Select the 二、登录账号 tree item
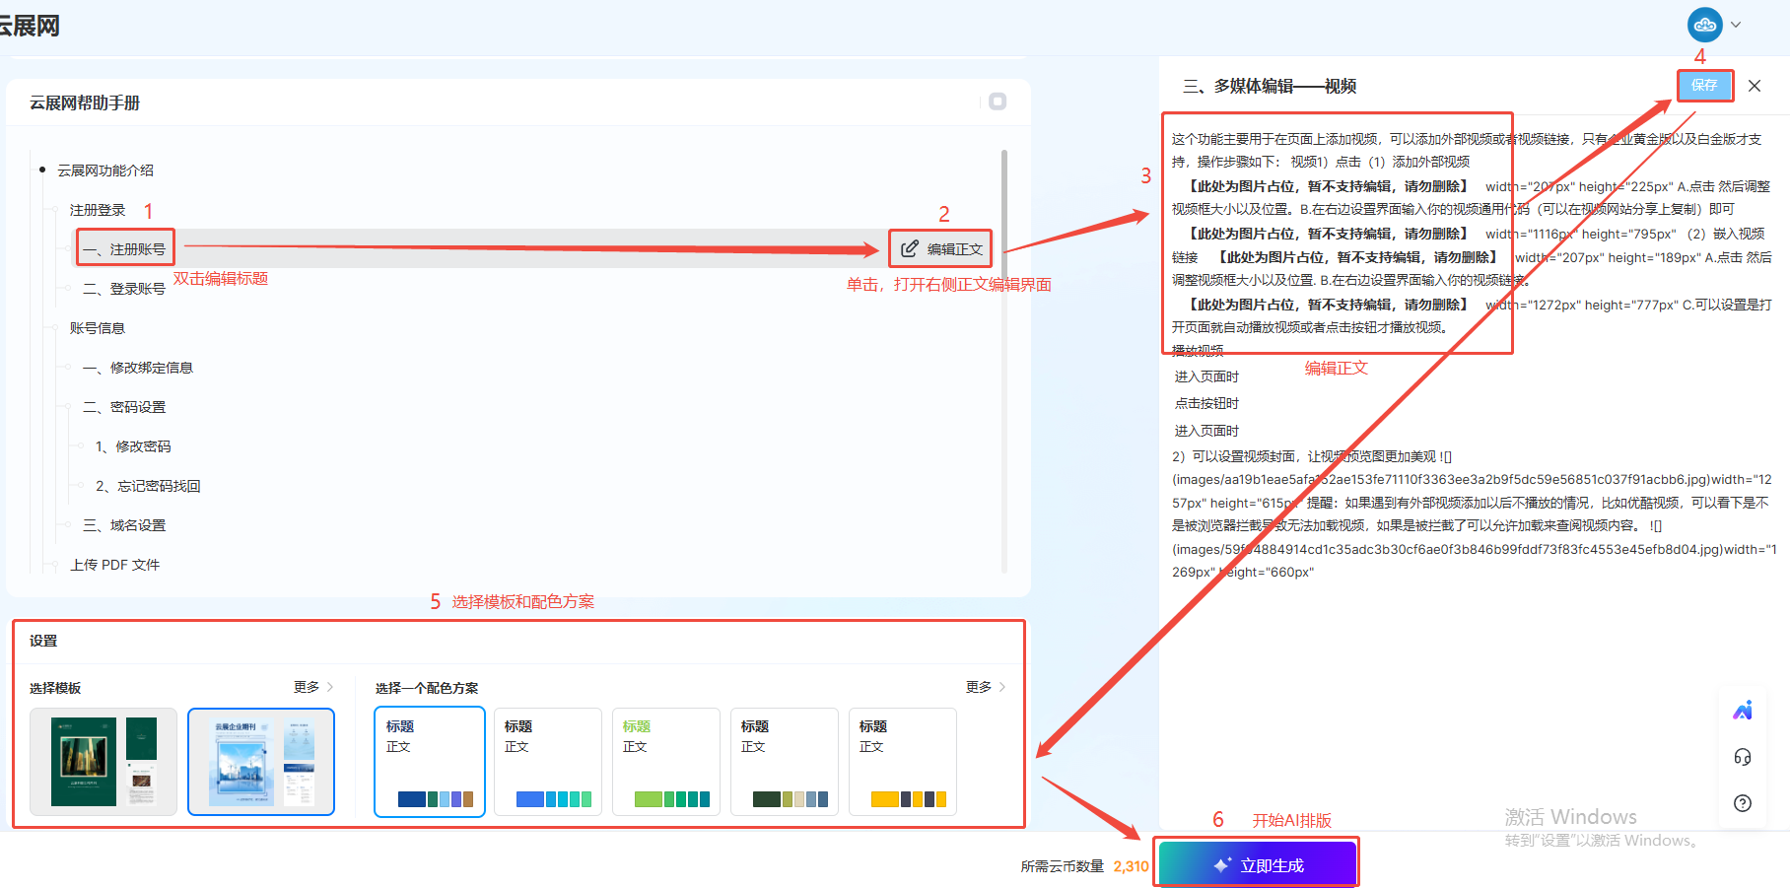This screenshot has width=1790, height=888. 124,289
